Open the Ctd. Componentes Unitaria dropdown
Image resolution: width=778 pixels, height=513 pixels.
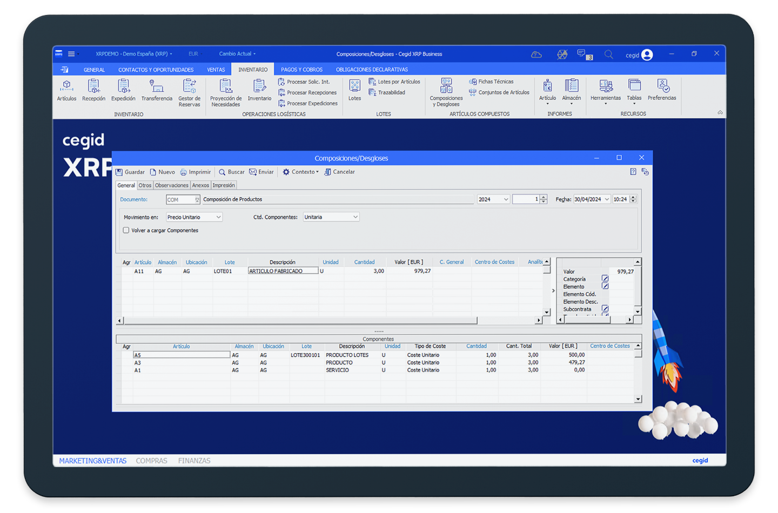click(x=355, y=217)
